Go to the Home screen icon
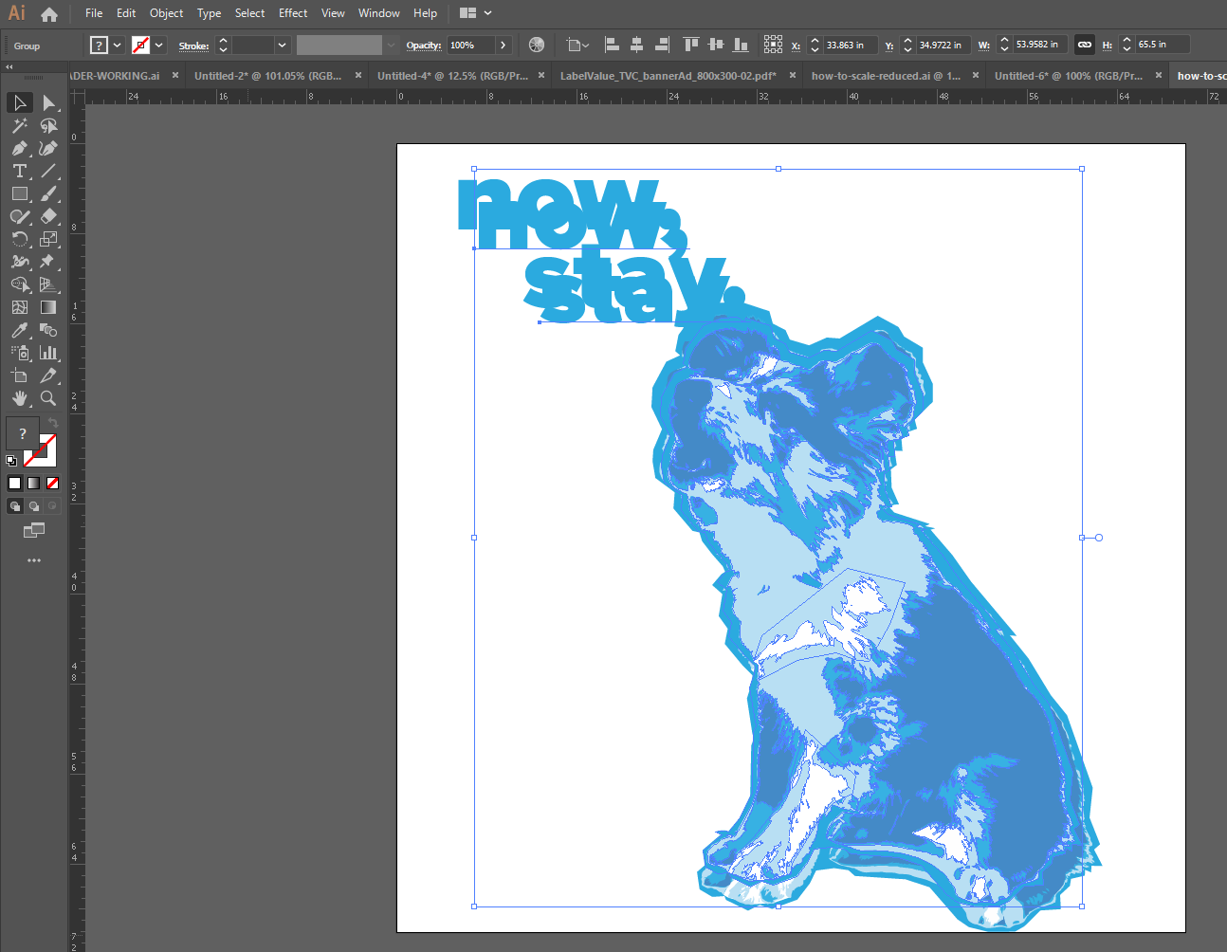 49,13
